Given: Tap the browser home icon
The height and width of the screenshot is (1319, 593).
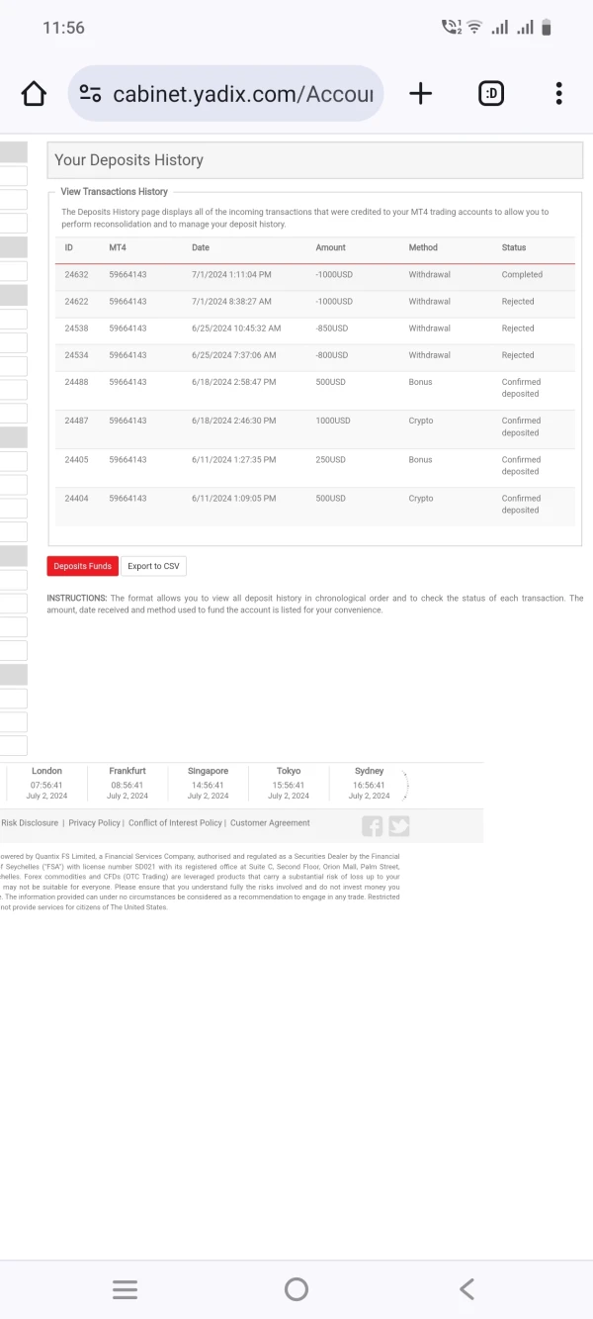Looking at the screenshot, I should (x=34, y=94).
